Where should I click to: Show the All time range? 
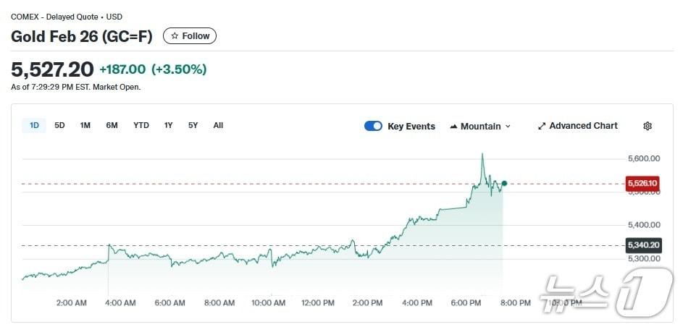(x=218, y=125)
